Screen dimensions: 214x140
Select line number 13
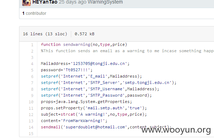[31, 121]
